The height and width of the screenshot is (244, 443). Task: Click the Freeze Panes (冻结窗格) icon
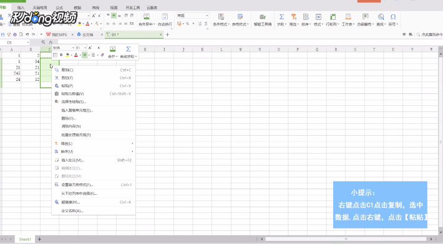(365, 17)
